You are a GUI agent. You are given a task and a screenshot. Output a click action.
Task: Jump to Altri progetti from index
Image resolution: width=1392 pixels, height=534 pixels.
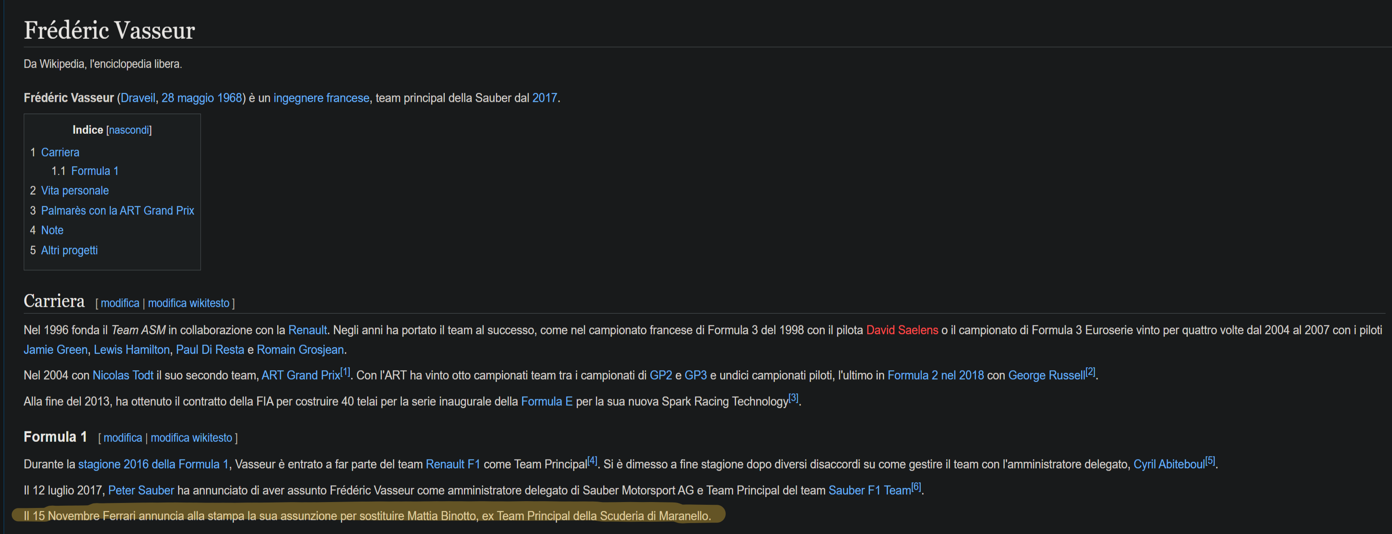tap(69, 250)
